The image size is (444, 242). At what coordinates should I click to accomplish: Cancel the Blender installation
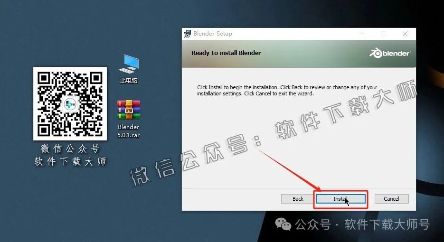[x=391, y=199]
